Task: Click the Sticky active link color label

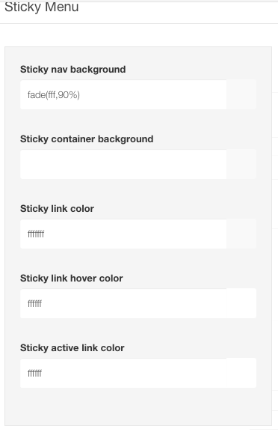Action: pyautogui.click(x=72, y=348)
